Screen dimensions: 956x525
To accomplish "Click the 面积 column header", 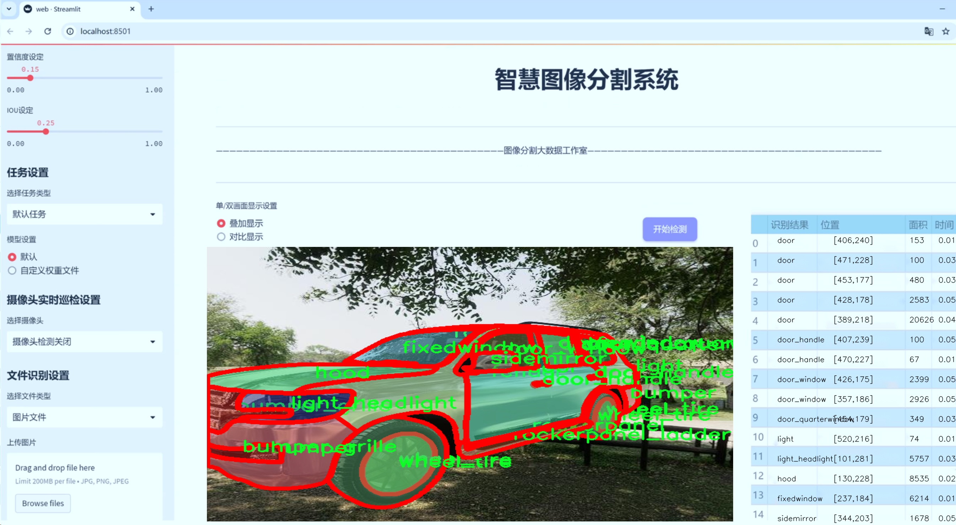I will (918, 225).
